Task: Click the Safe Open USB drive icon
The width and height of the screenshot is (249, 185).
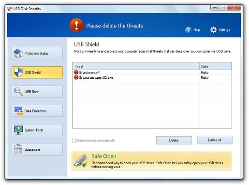Action: point(80,161)
